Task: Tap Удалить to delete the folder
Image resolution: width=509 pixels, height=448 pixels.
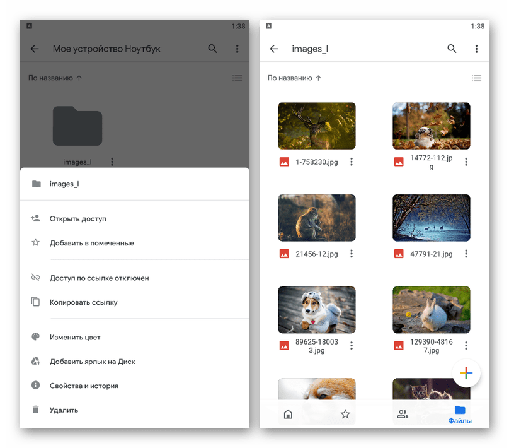Action: pyautogui.click(x=64, y=410)
